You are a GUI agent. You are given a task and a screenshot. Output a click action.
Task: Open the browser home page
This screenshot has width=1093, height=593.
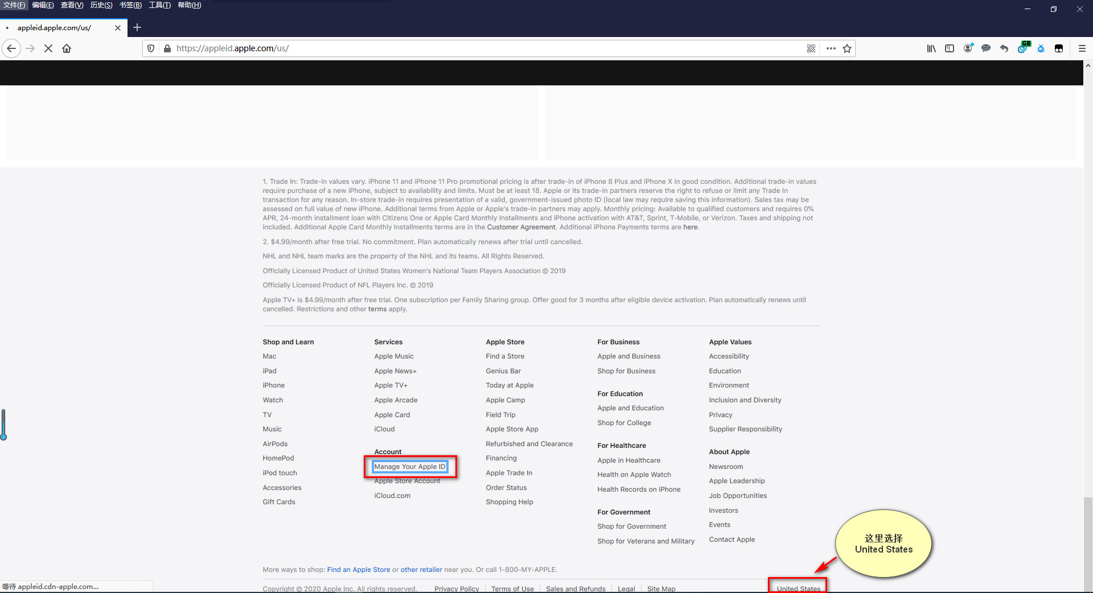tap(67, 48)
